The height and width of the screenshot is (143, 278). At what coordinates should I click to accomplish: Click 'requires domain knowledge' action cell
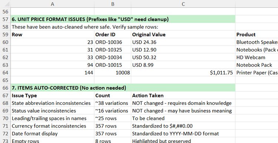point(183,103)
